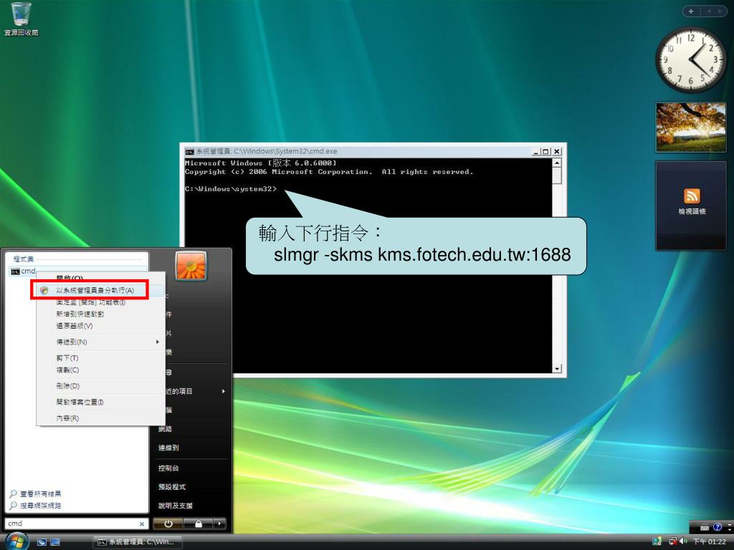Screen dimensions: 734x550
Task: Choose 以系統管理員身分執行(A) from context menu
Action: coord(95,291)
